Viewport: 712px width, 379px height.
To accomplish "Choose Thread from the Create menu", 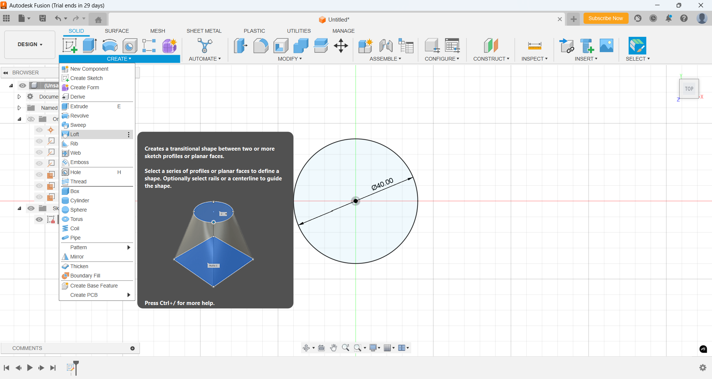I will tap(97, 182).
